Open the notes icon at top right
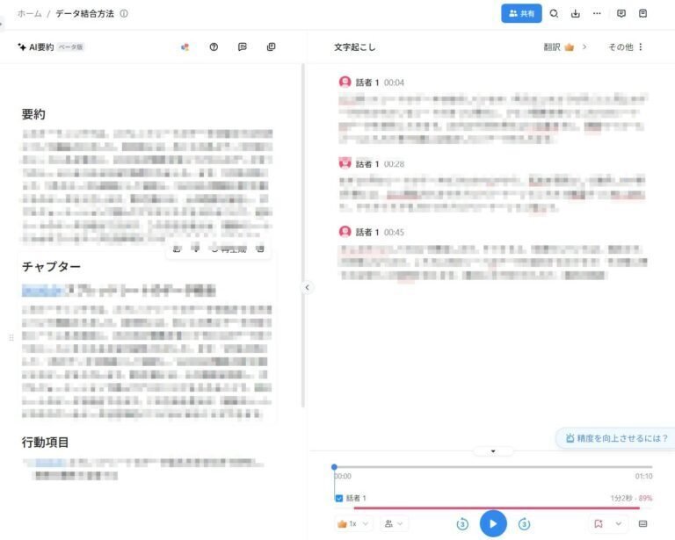The width and height of the screenshot is (675, 540). pos(642,13)
